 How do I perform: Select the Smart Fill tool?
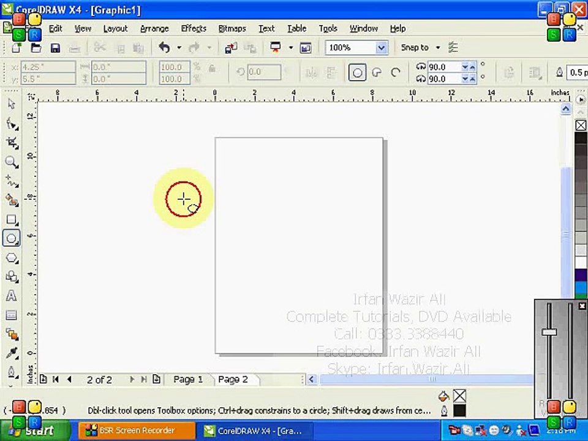coord(12,200)
